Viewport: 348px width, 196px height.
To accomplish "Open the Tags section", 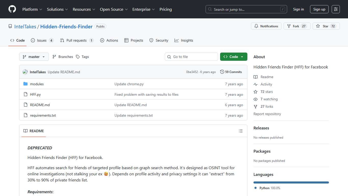I will [82, 57].
